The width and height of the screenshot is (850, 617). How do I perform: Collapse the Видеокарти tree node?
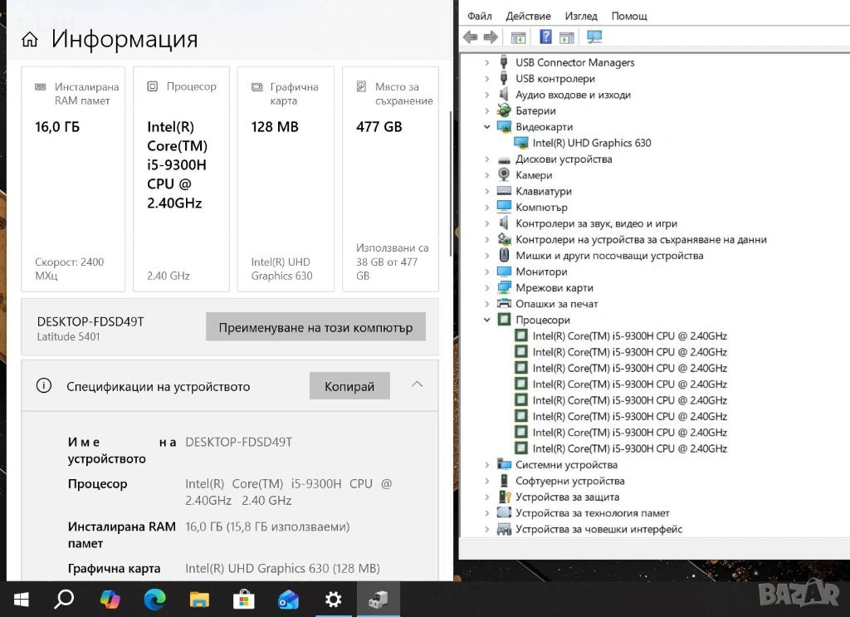coord(487,127)
